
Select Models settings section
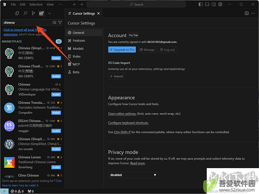pos(84,48)
